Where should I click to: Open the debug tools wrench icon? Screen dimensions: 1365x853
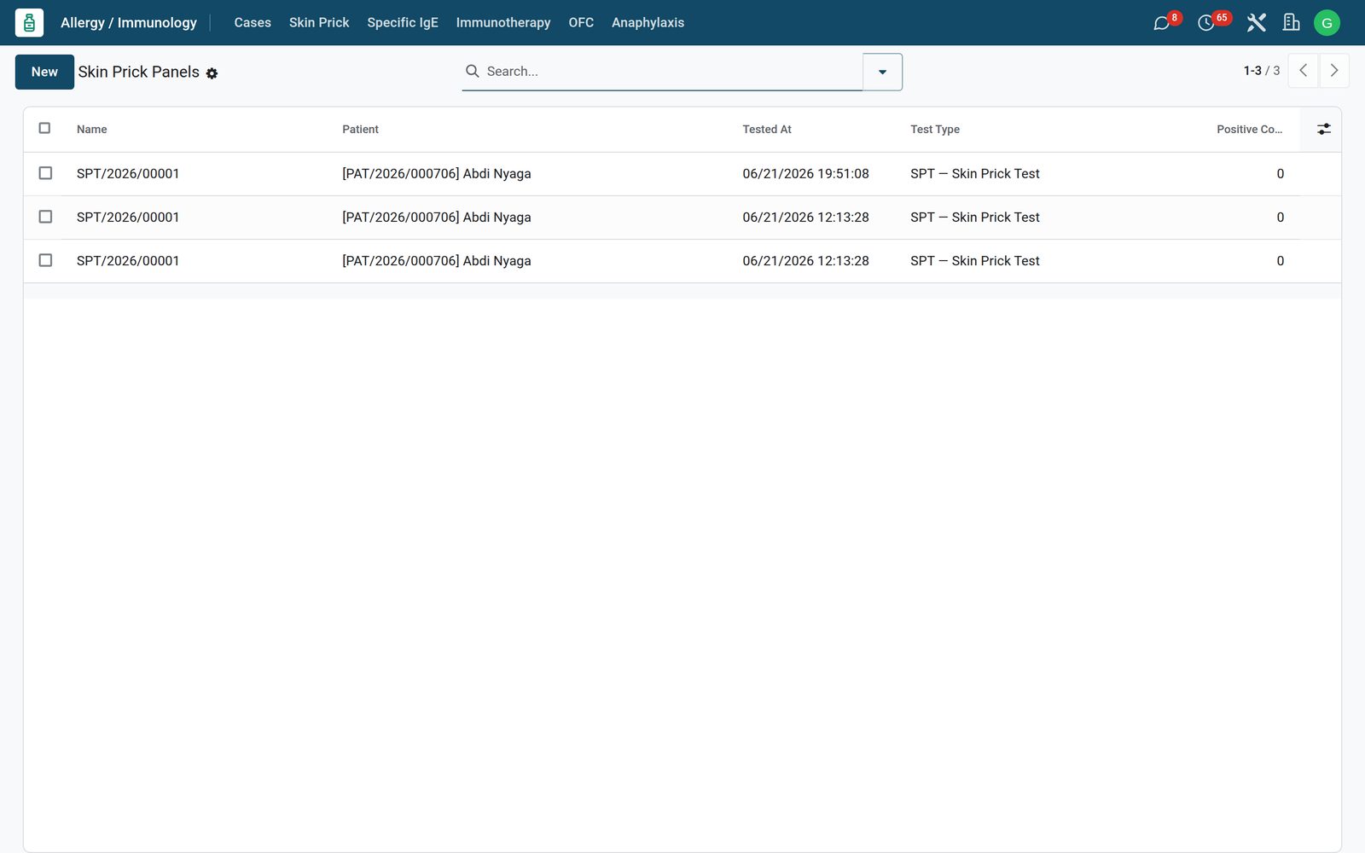1256,23
